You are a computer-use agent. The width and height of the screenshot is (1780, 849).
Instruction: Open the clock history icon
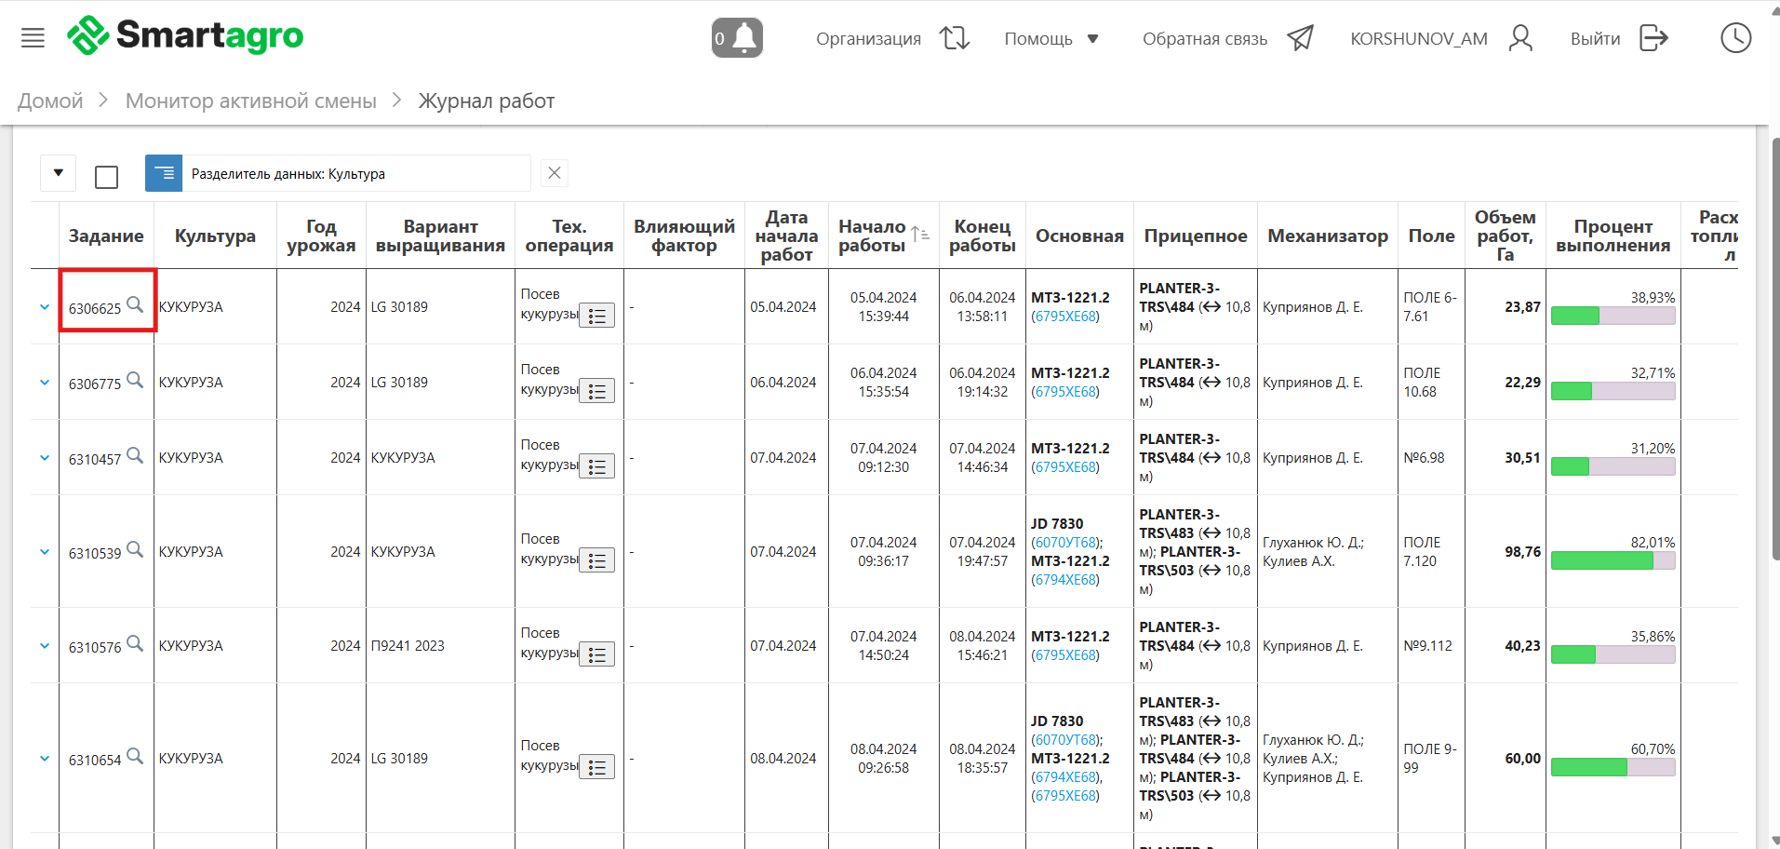1735,38
